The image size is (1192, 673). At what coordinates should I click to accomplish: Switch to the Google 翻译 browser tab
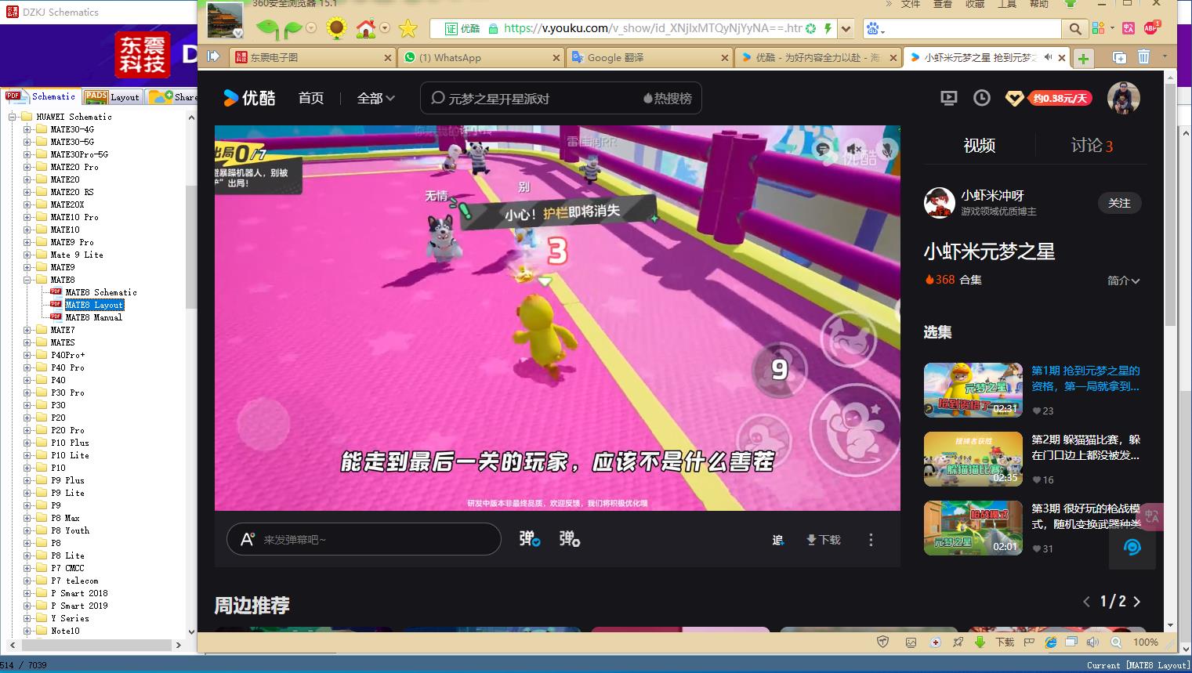click(x=649, y=57)
